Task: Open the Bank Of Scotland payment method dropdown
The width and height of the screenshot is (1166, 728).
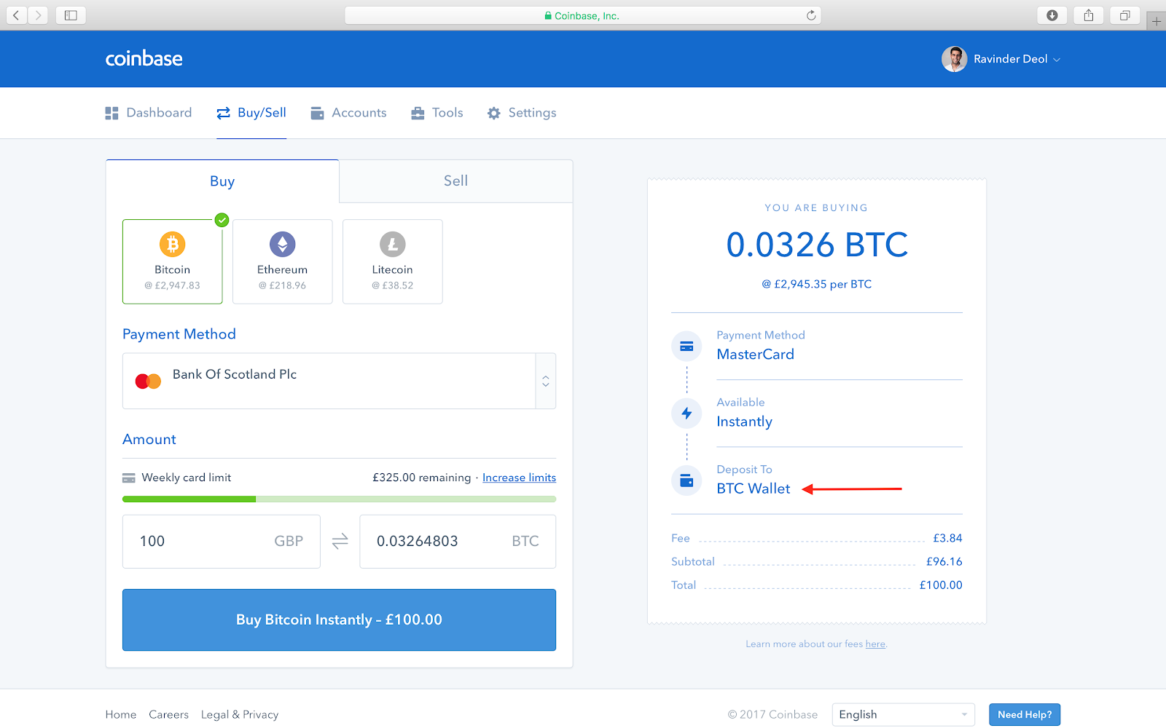Action: click(x=339, y=381)
